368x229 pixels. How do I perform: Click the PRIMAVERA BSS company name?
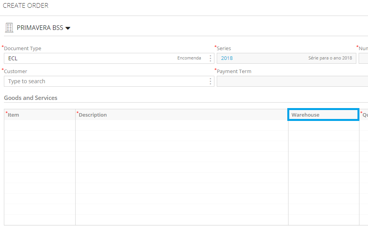(x=40, y=28)
